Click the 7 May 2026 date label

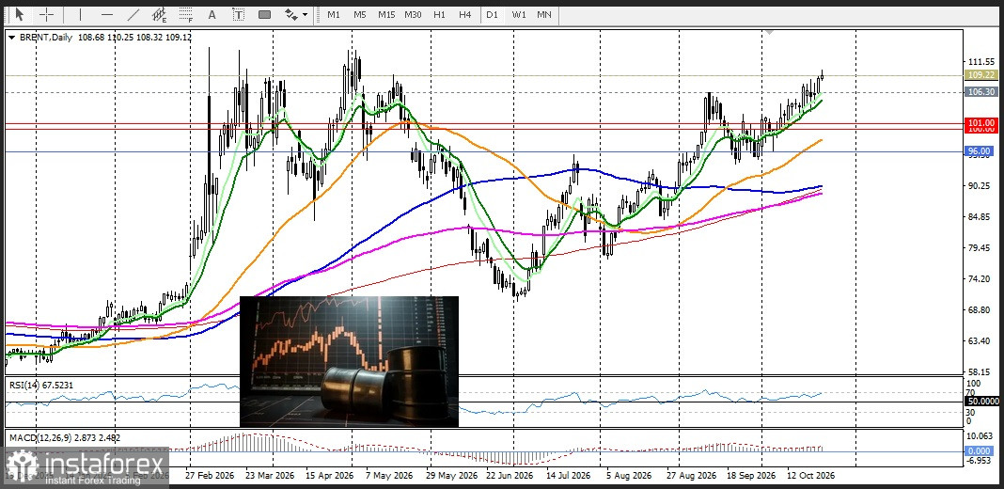tap(388, 476)
